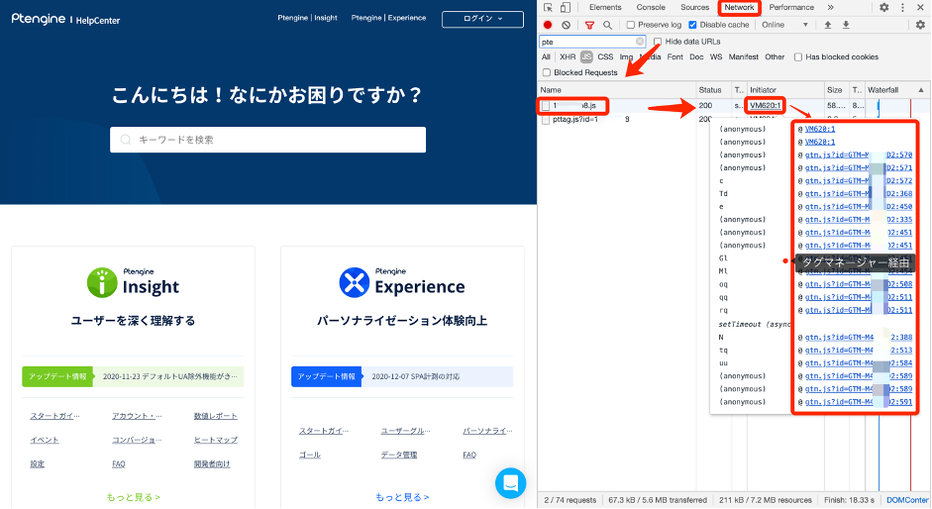Click the VM620:1 initiator link in the first row
This screenshot has width=932, height=509.
[765, 106]
